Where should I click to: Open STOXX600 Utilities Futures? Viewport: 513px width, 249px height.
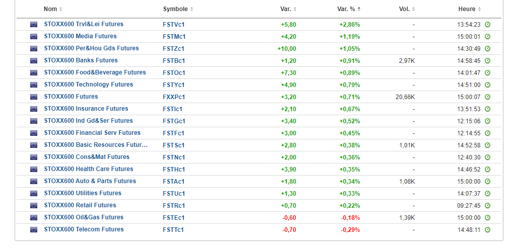pyautogui.click(x=83, y=193)
